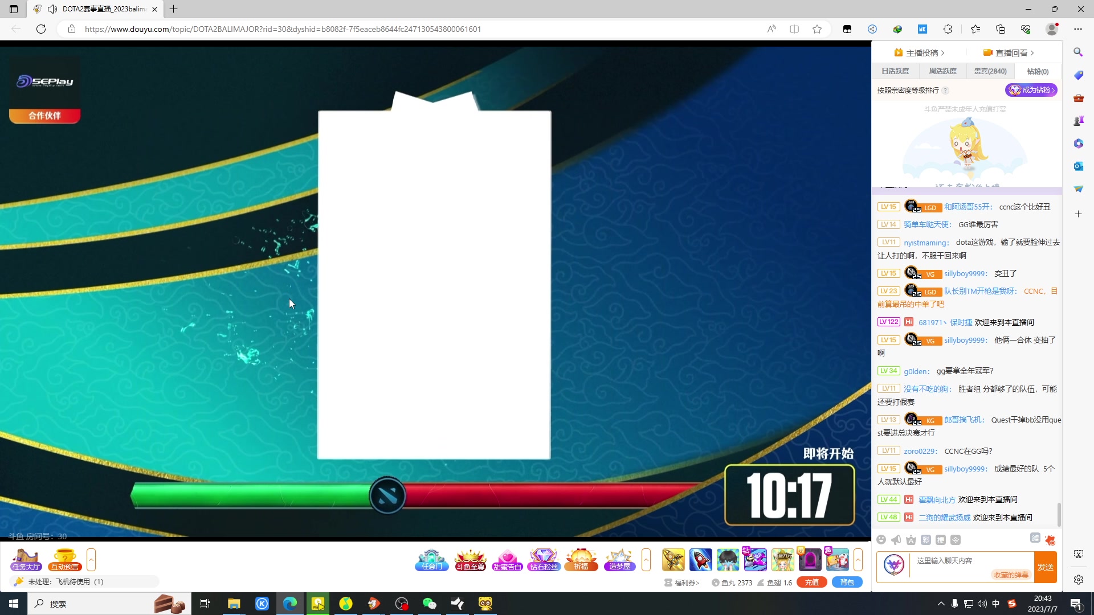Send the golden airplane gift

[673, 560]
